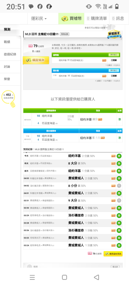Select the 遊戲紀錄 sidebar tab
The image size is (129, 287).
point(10,54)
